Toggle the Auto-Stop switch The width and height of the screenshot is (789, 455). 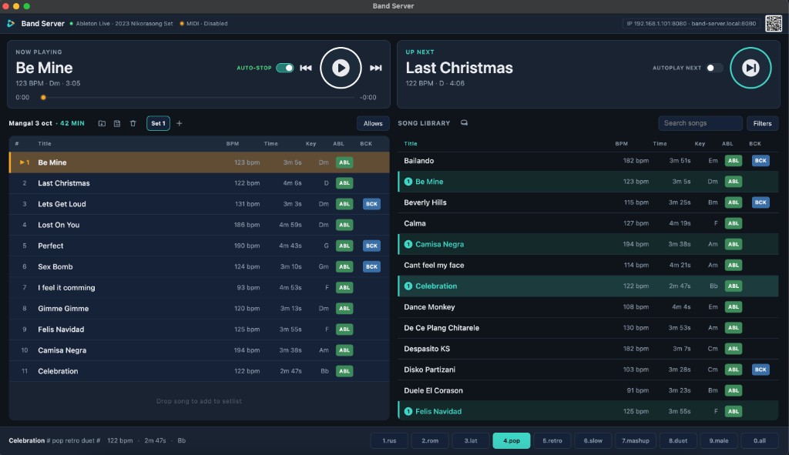pyautogui.click(x=285, y=68)
